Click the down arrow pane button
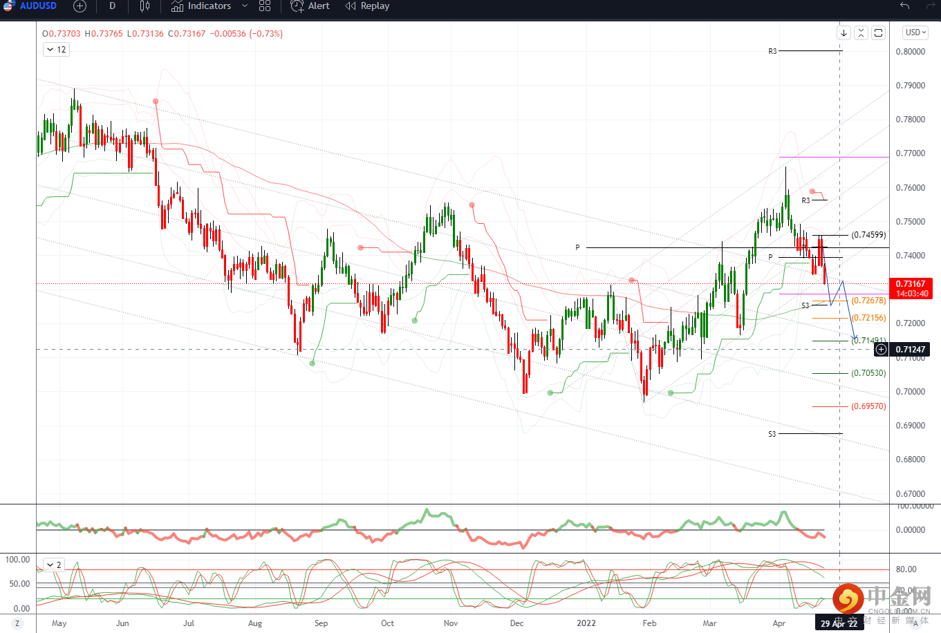This screenshot has height=633, width=941. point(844,32)
